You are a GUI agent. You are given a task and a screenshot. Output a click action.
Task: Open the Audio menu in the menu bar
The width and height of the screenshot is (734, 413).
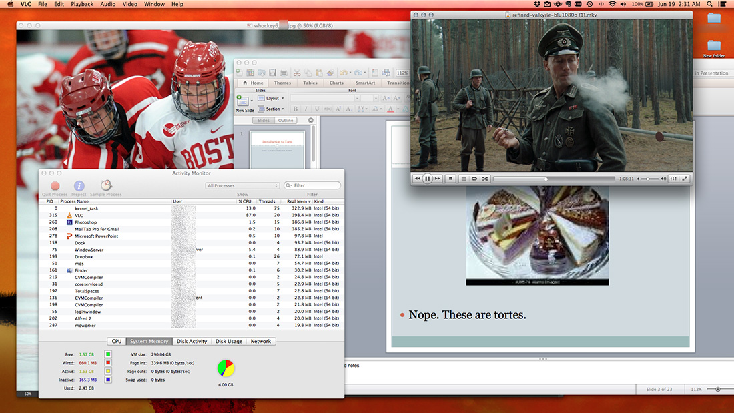(x=107, y=4)
